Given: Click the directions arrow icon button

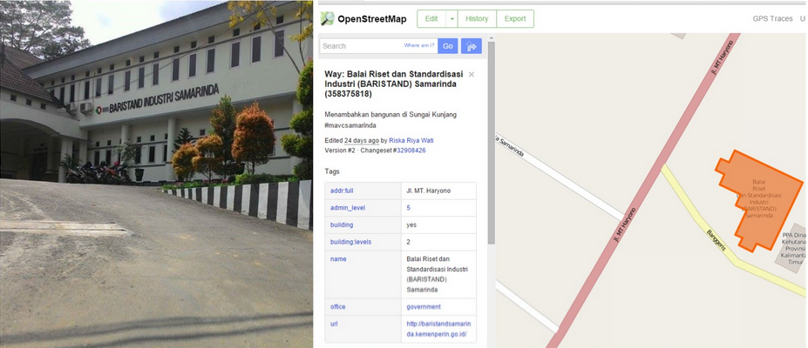Looking at the screenshot, I should [471, 46].
